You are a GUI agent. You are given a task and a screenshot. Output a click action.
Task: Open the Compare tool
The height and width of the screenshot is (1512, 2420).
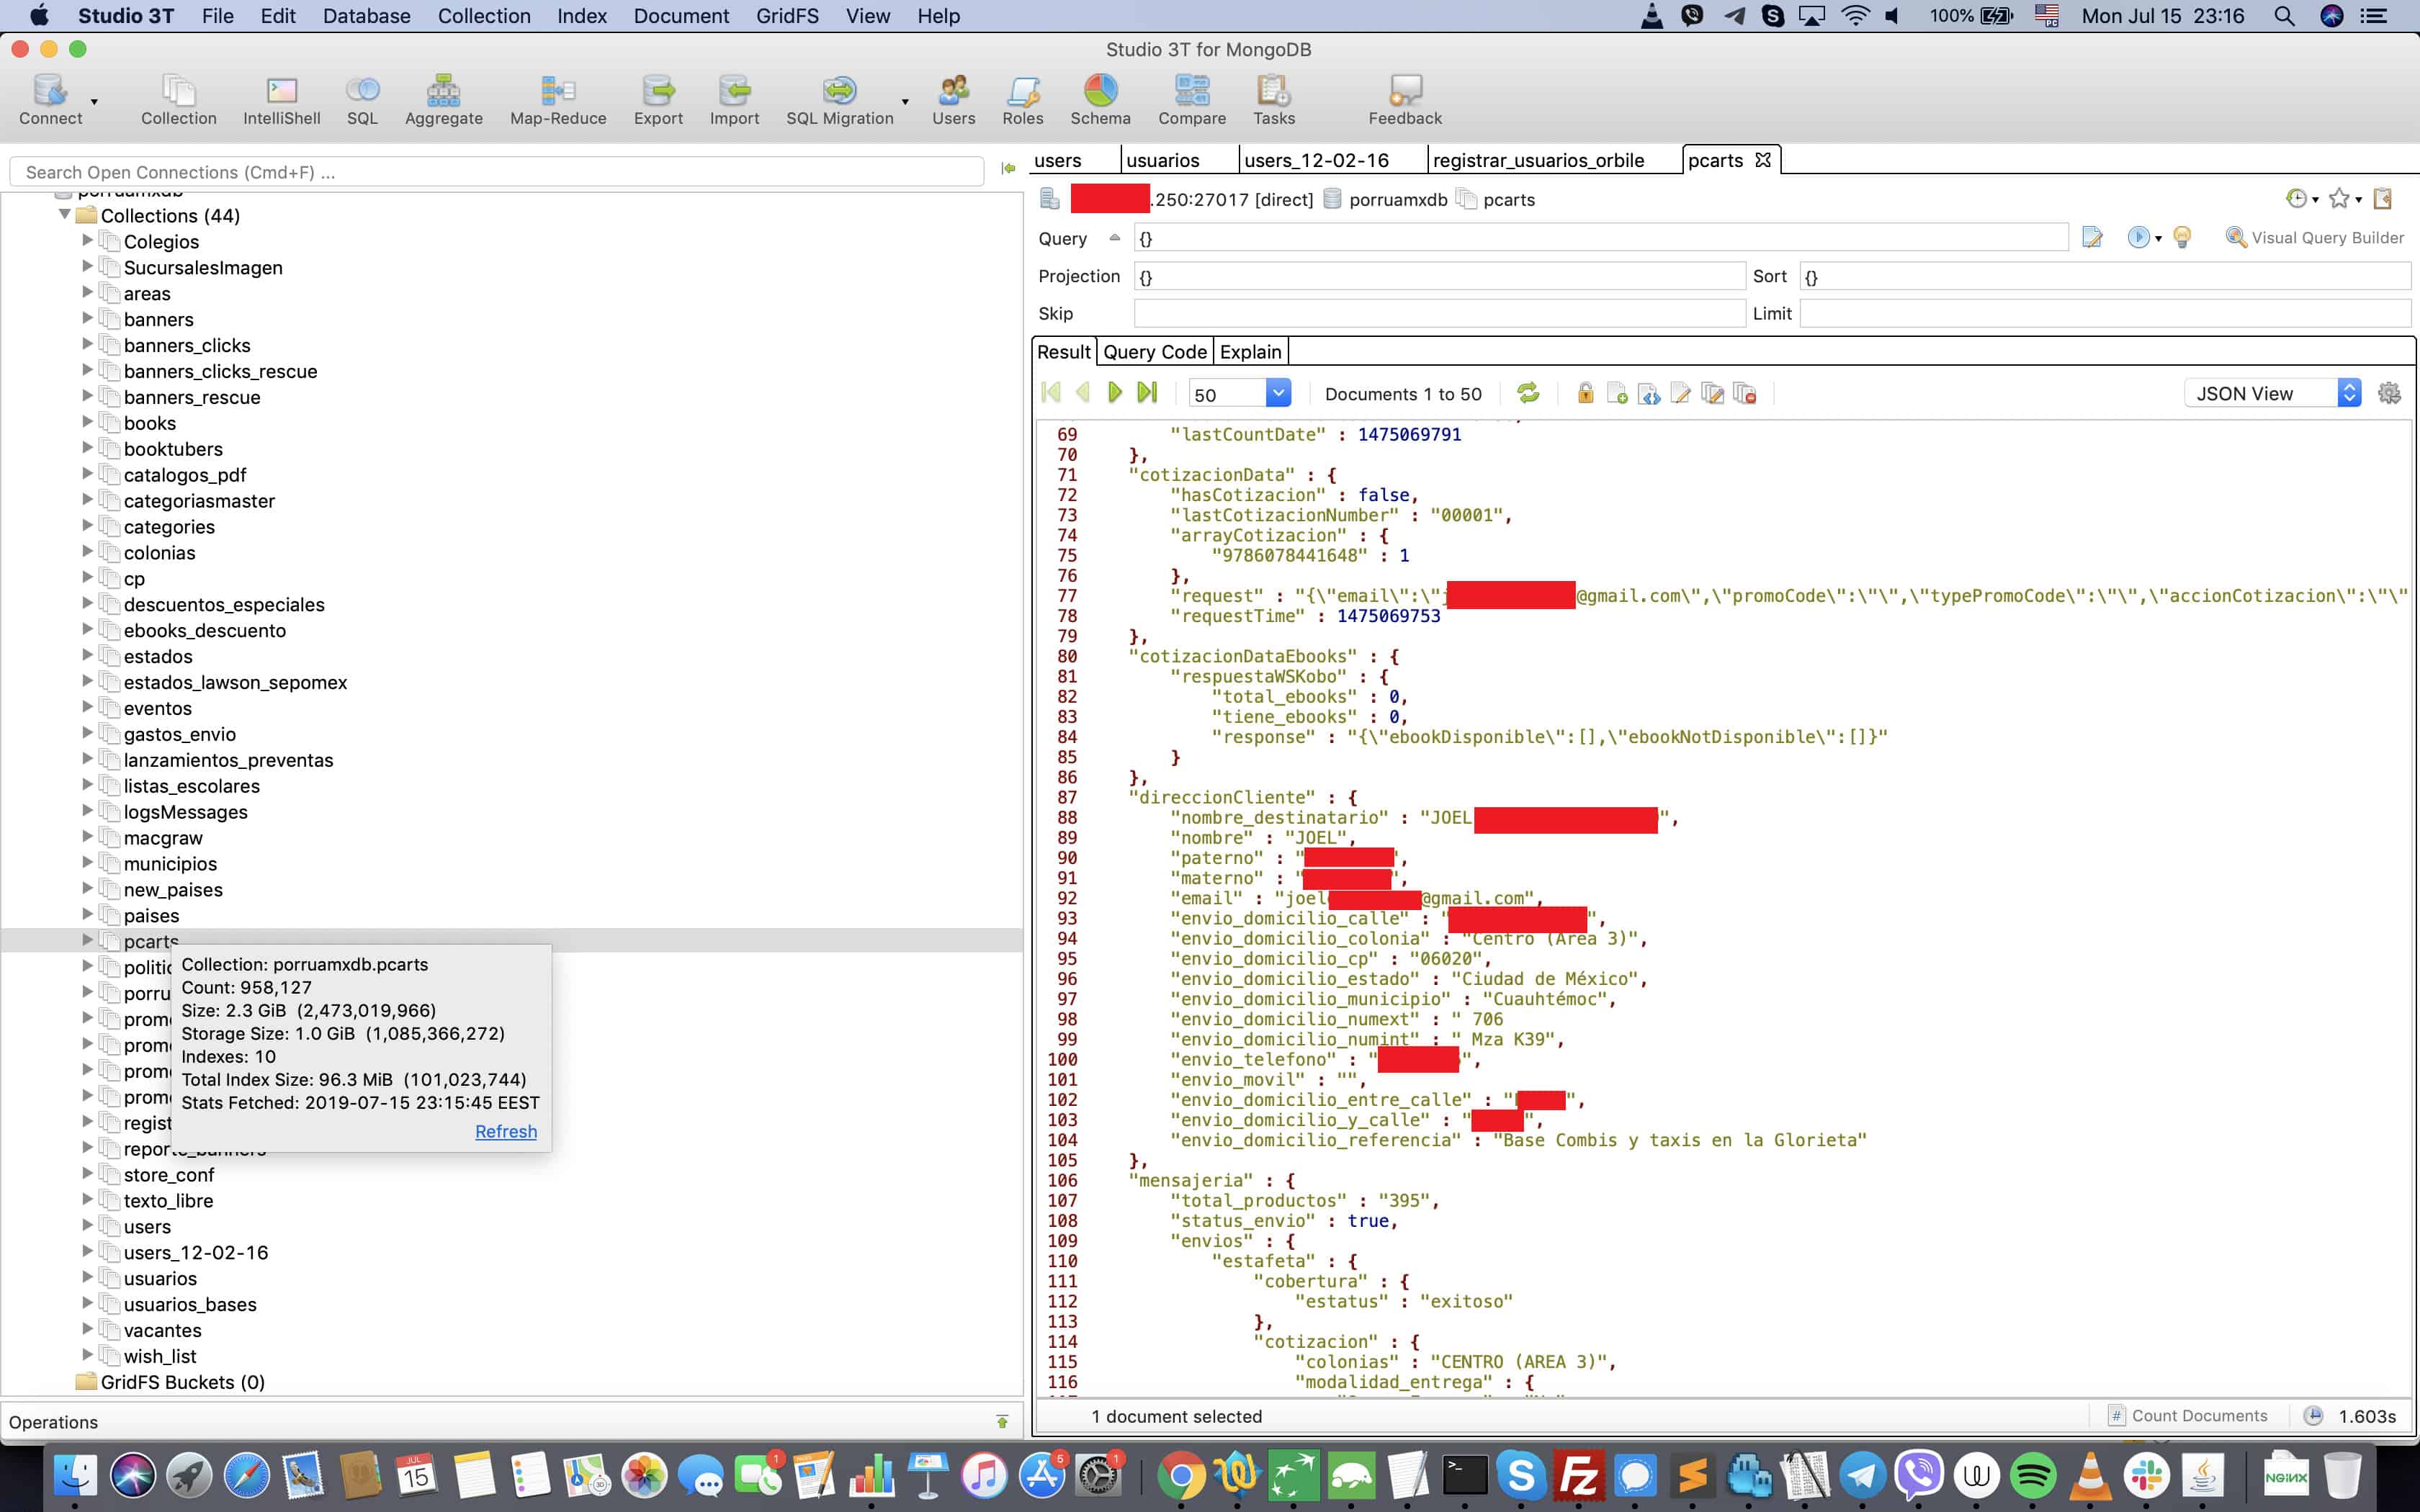[1192, 100]
